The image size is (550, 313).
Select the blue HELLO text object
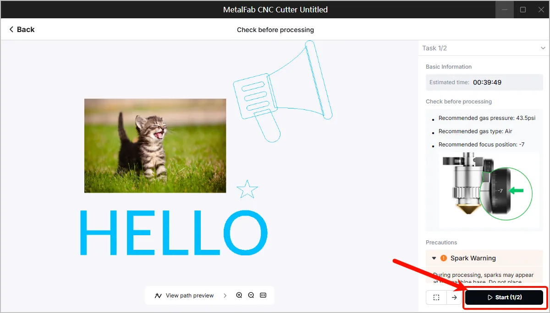(x=174, y=232)
